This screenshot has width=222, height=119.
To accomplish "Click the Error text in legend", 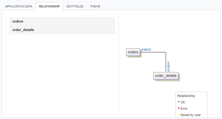I will tap(184, 109).
